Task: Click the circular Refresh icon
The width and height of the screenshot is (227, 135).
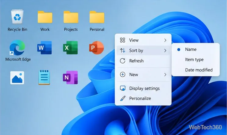Action: pos(122,61)
